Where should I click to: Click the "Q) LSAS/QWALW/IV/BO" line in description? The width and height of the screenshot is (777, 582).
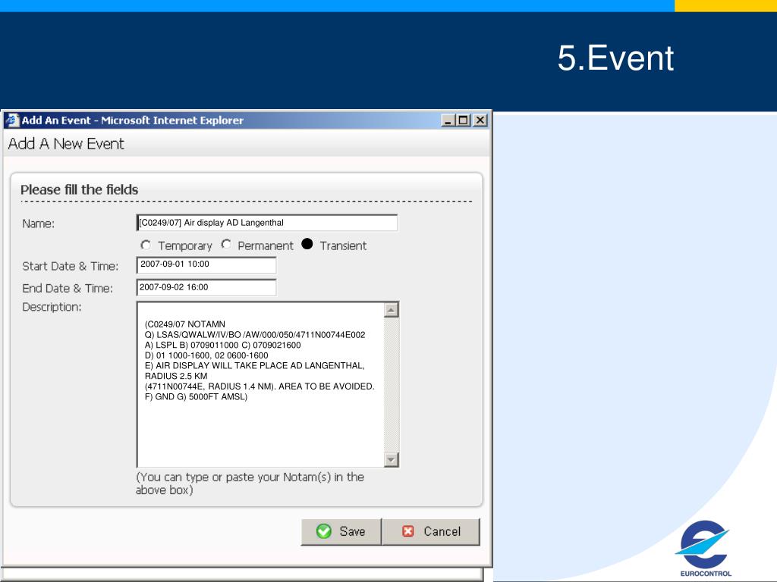click(x=255, y=334)
